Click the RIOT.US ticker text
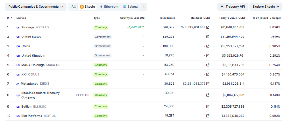291x121 pixels. coord(50,116)
